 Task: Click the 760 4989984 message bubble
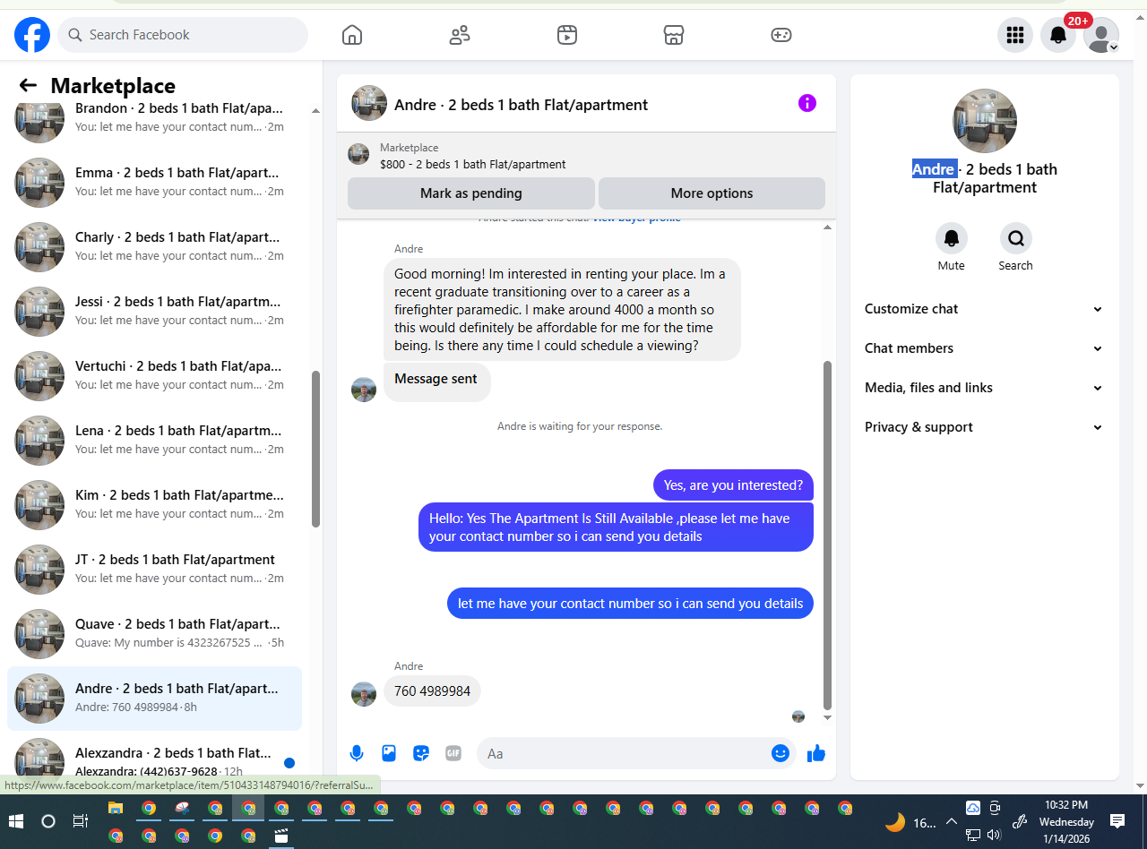click(432, 691)
